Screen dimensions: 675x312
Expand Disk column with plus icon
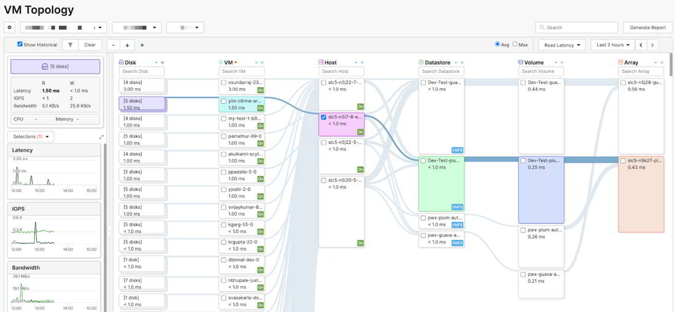pyautogui.click(x=162, y=63)
